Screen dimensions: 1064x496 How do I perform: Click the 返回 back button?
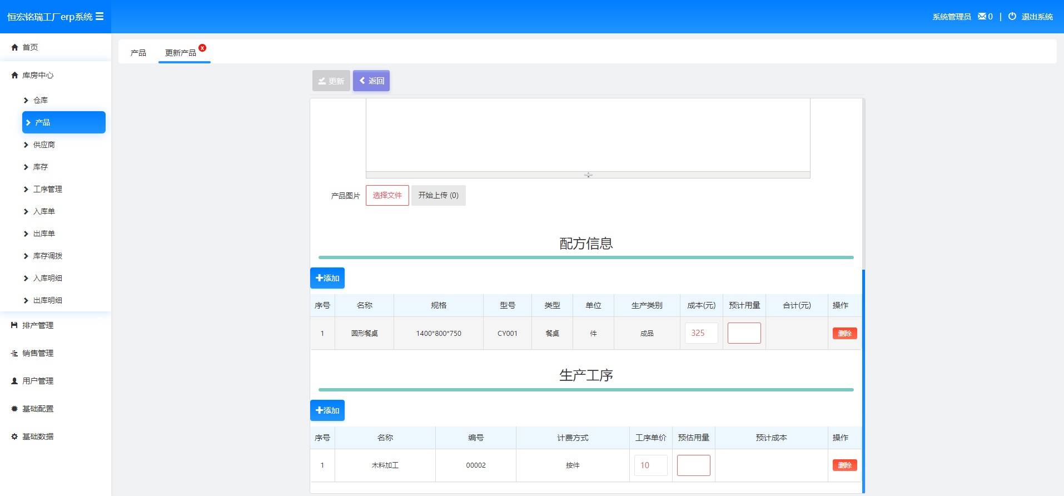pos(371,81)
